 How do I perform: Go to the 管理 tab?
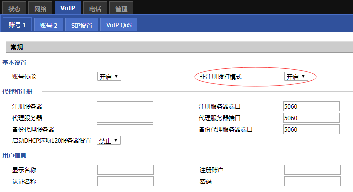click(x=121, y=9)
